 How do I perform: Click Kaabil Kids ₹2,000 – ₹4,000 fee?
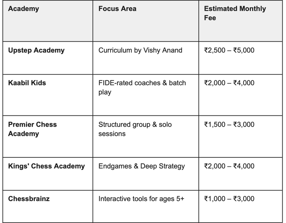(229, 83)
